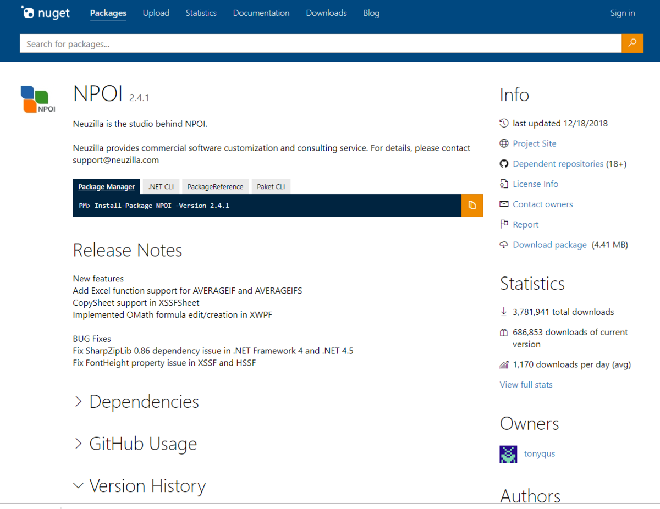Click the Download package link

point(550,245)
